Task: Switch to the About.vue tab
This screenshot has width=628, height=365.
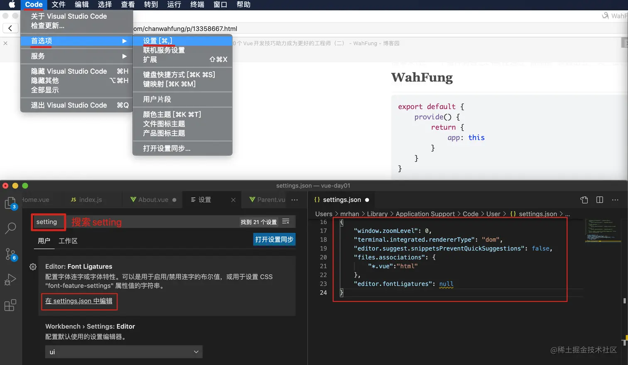Action: (x=153, y=200)
